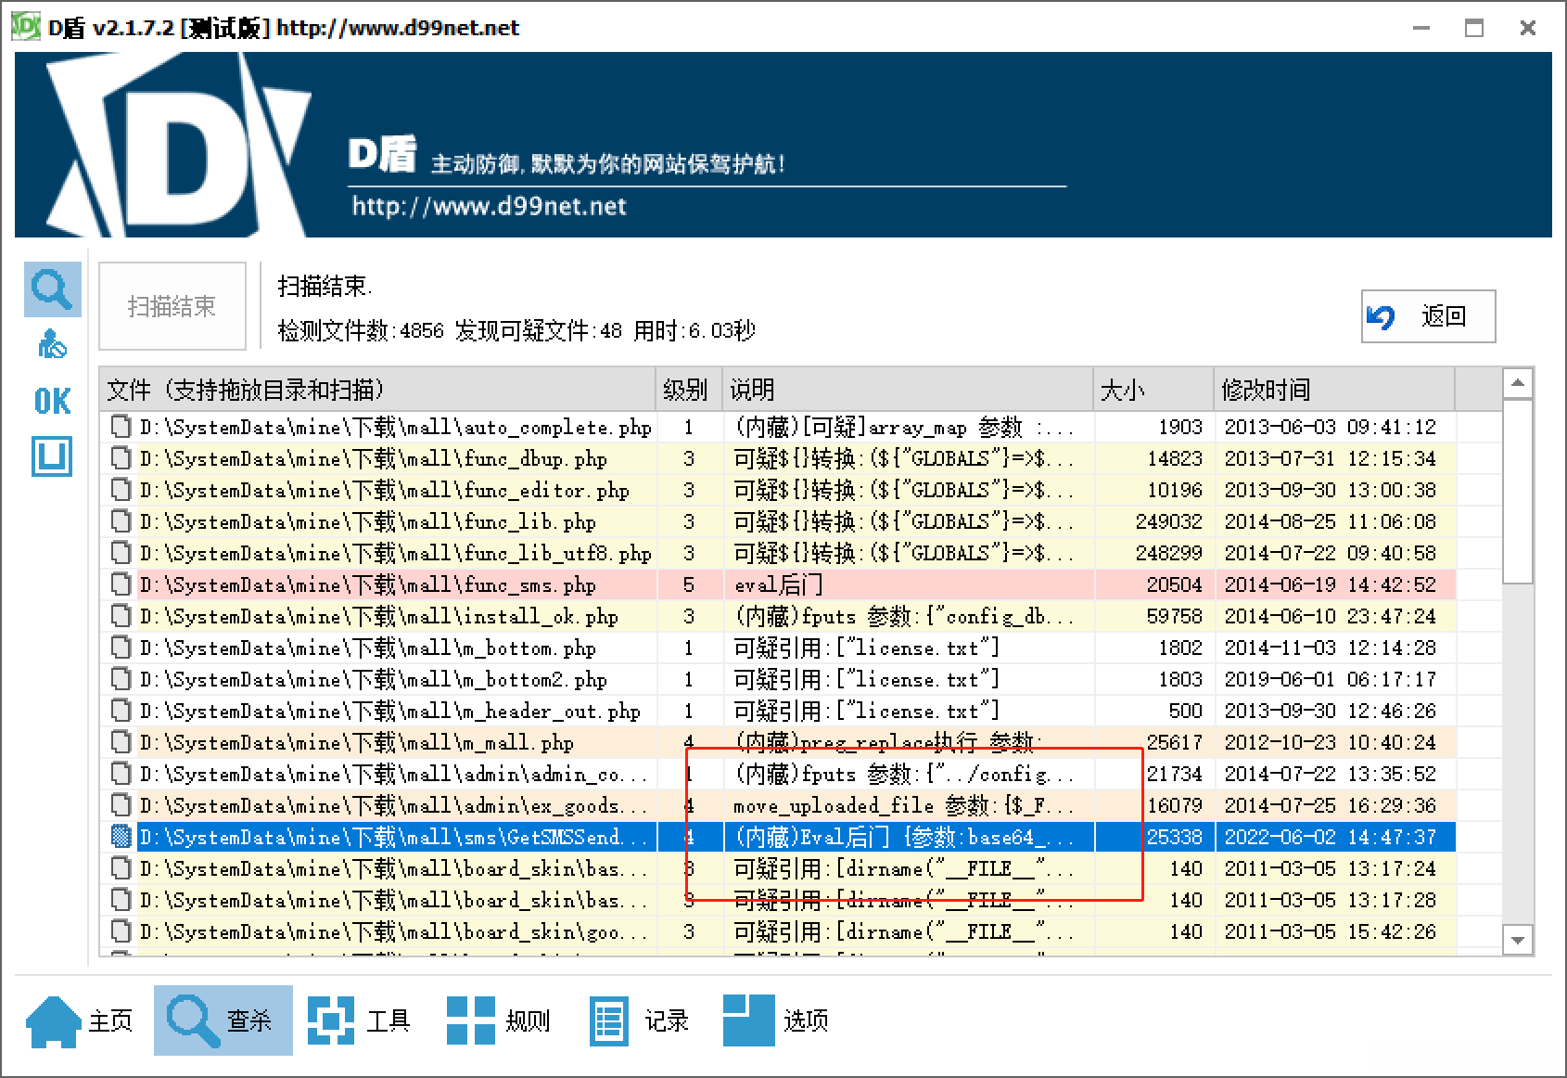Image resolution: width=1567 pixels, height=1078 pixels.
Task: Open the 记录 records tab
Action: (x=639, y=1020)
